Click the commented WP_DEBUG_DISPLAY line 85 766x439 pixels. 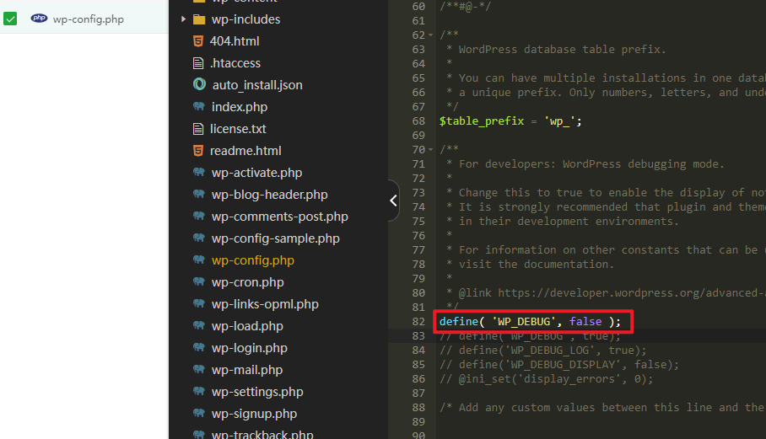point(558,364)
